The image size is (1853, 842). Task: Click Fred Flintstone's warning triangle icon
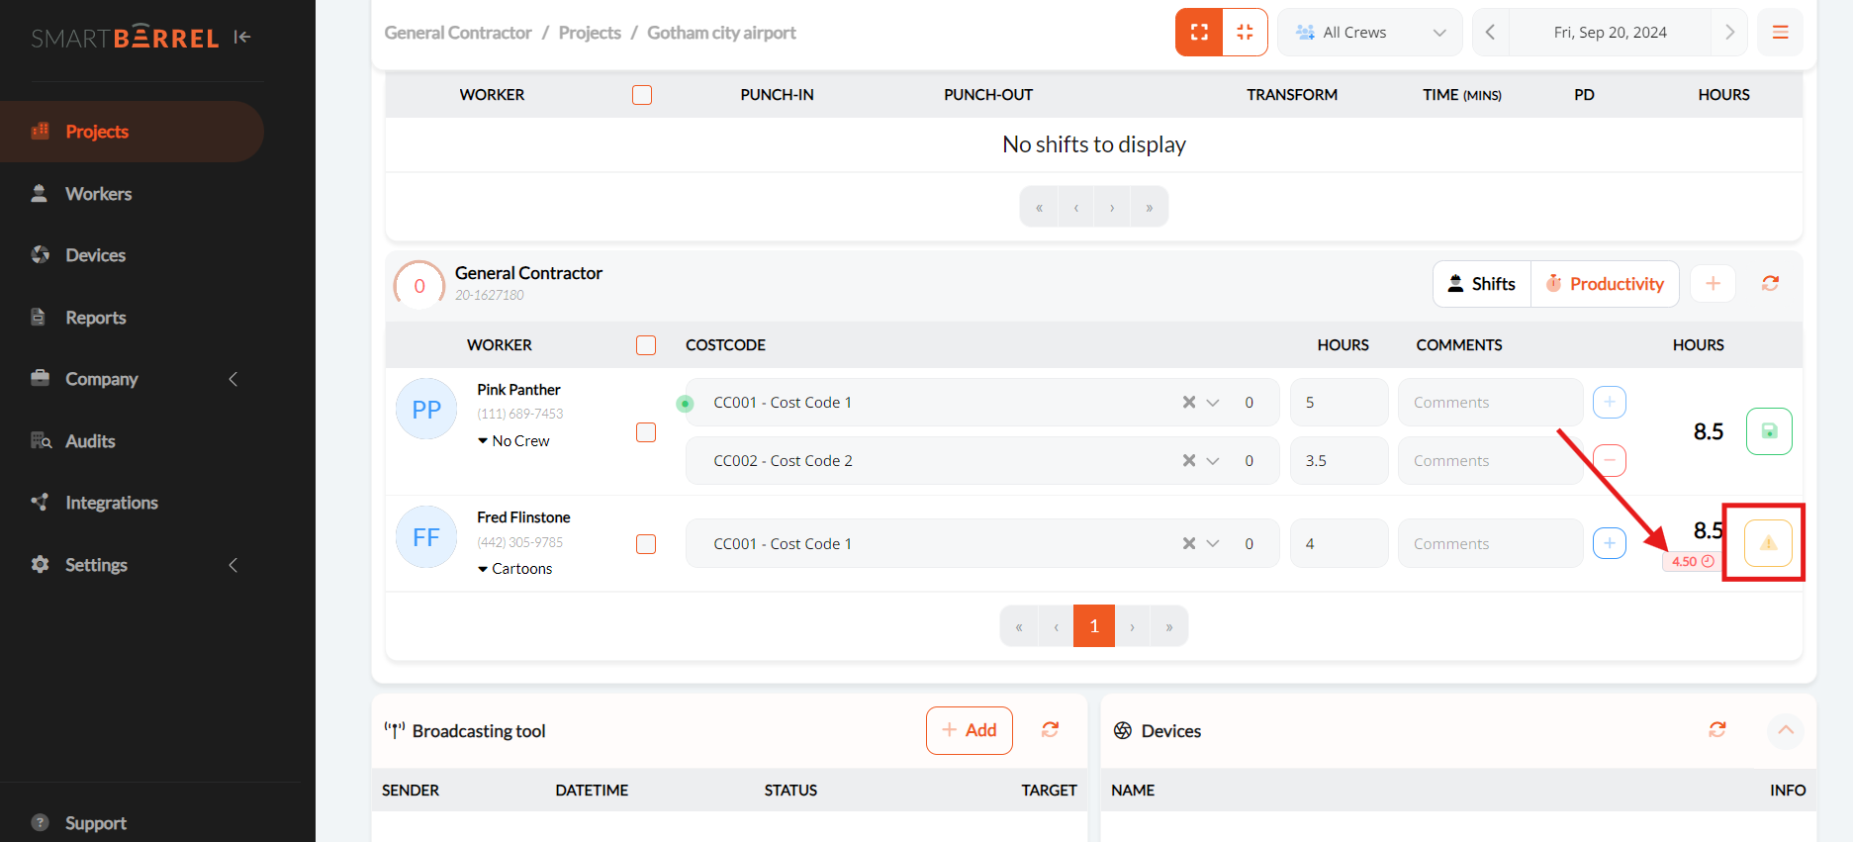pos(1768,543)
